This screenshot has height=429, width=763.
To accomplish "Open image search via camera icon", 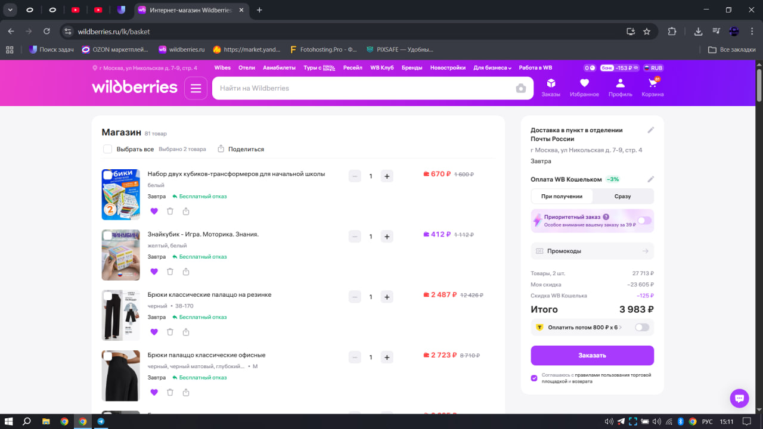I will (521, 88).
